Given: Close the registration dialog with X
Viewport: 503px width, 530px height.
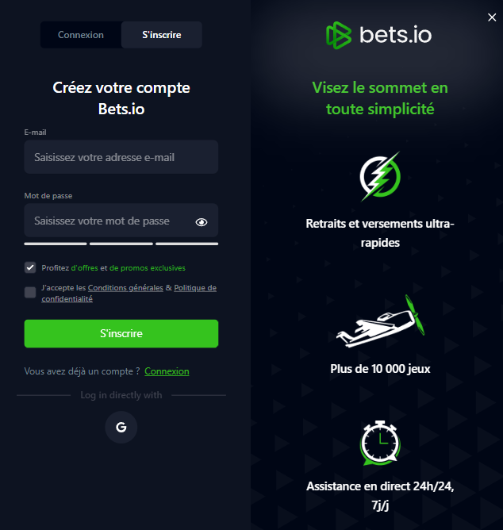Looking at the screenshot, I should (492, 17).
